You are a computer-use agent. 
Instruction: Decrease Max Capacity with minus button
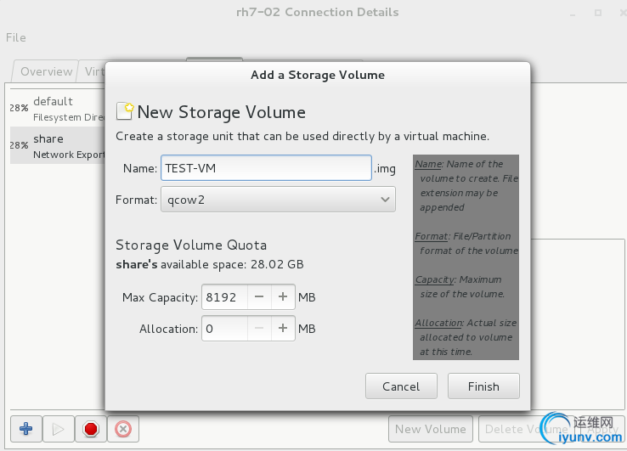point(259,296)
